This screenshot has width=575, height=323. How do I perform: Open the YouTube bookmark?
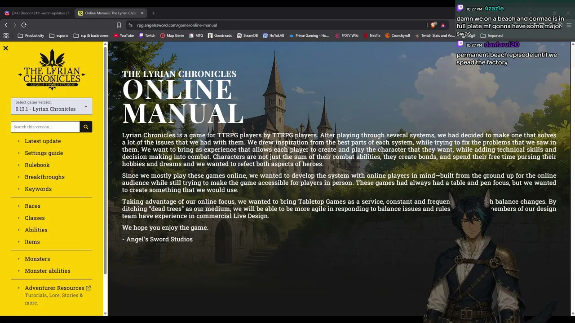[124, 35]
